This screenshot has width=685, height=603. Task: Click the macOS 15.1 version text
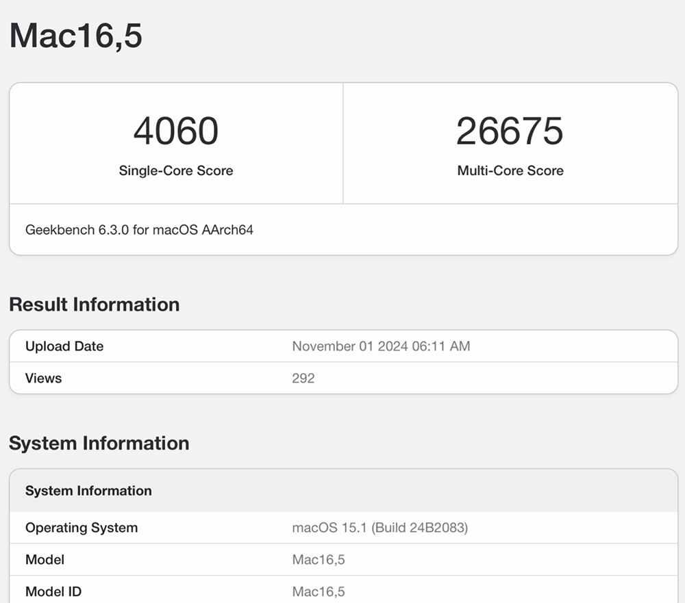pos(329,528)
